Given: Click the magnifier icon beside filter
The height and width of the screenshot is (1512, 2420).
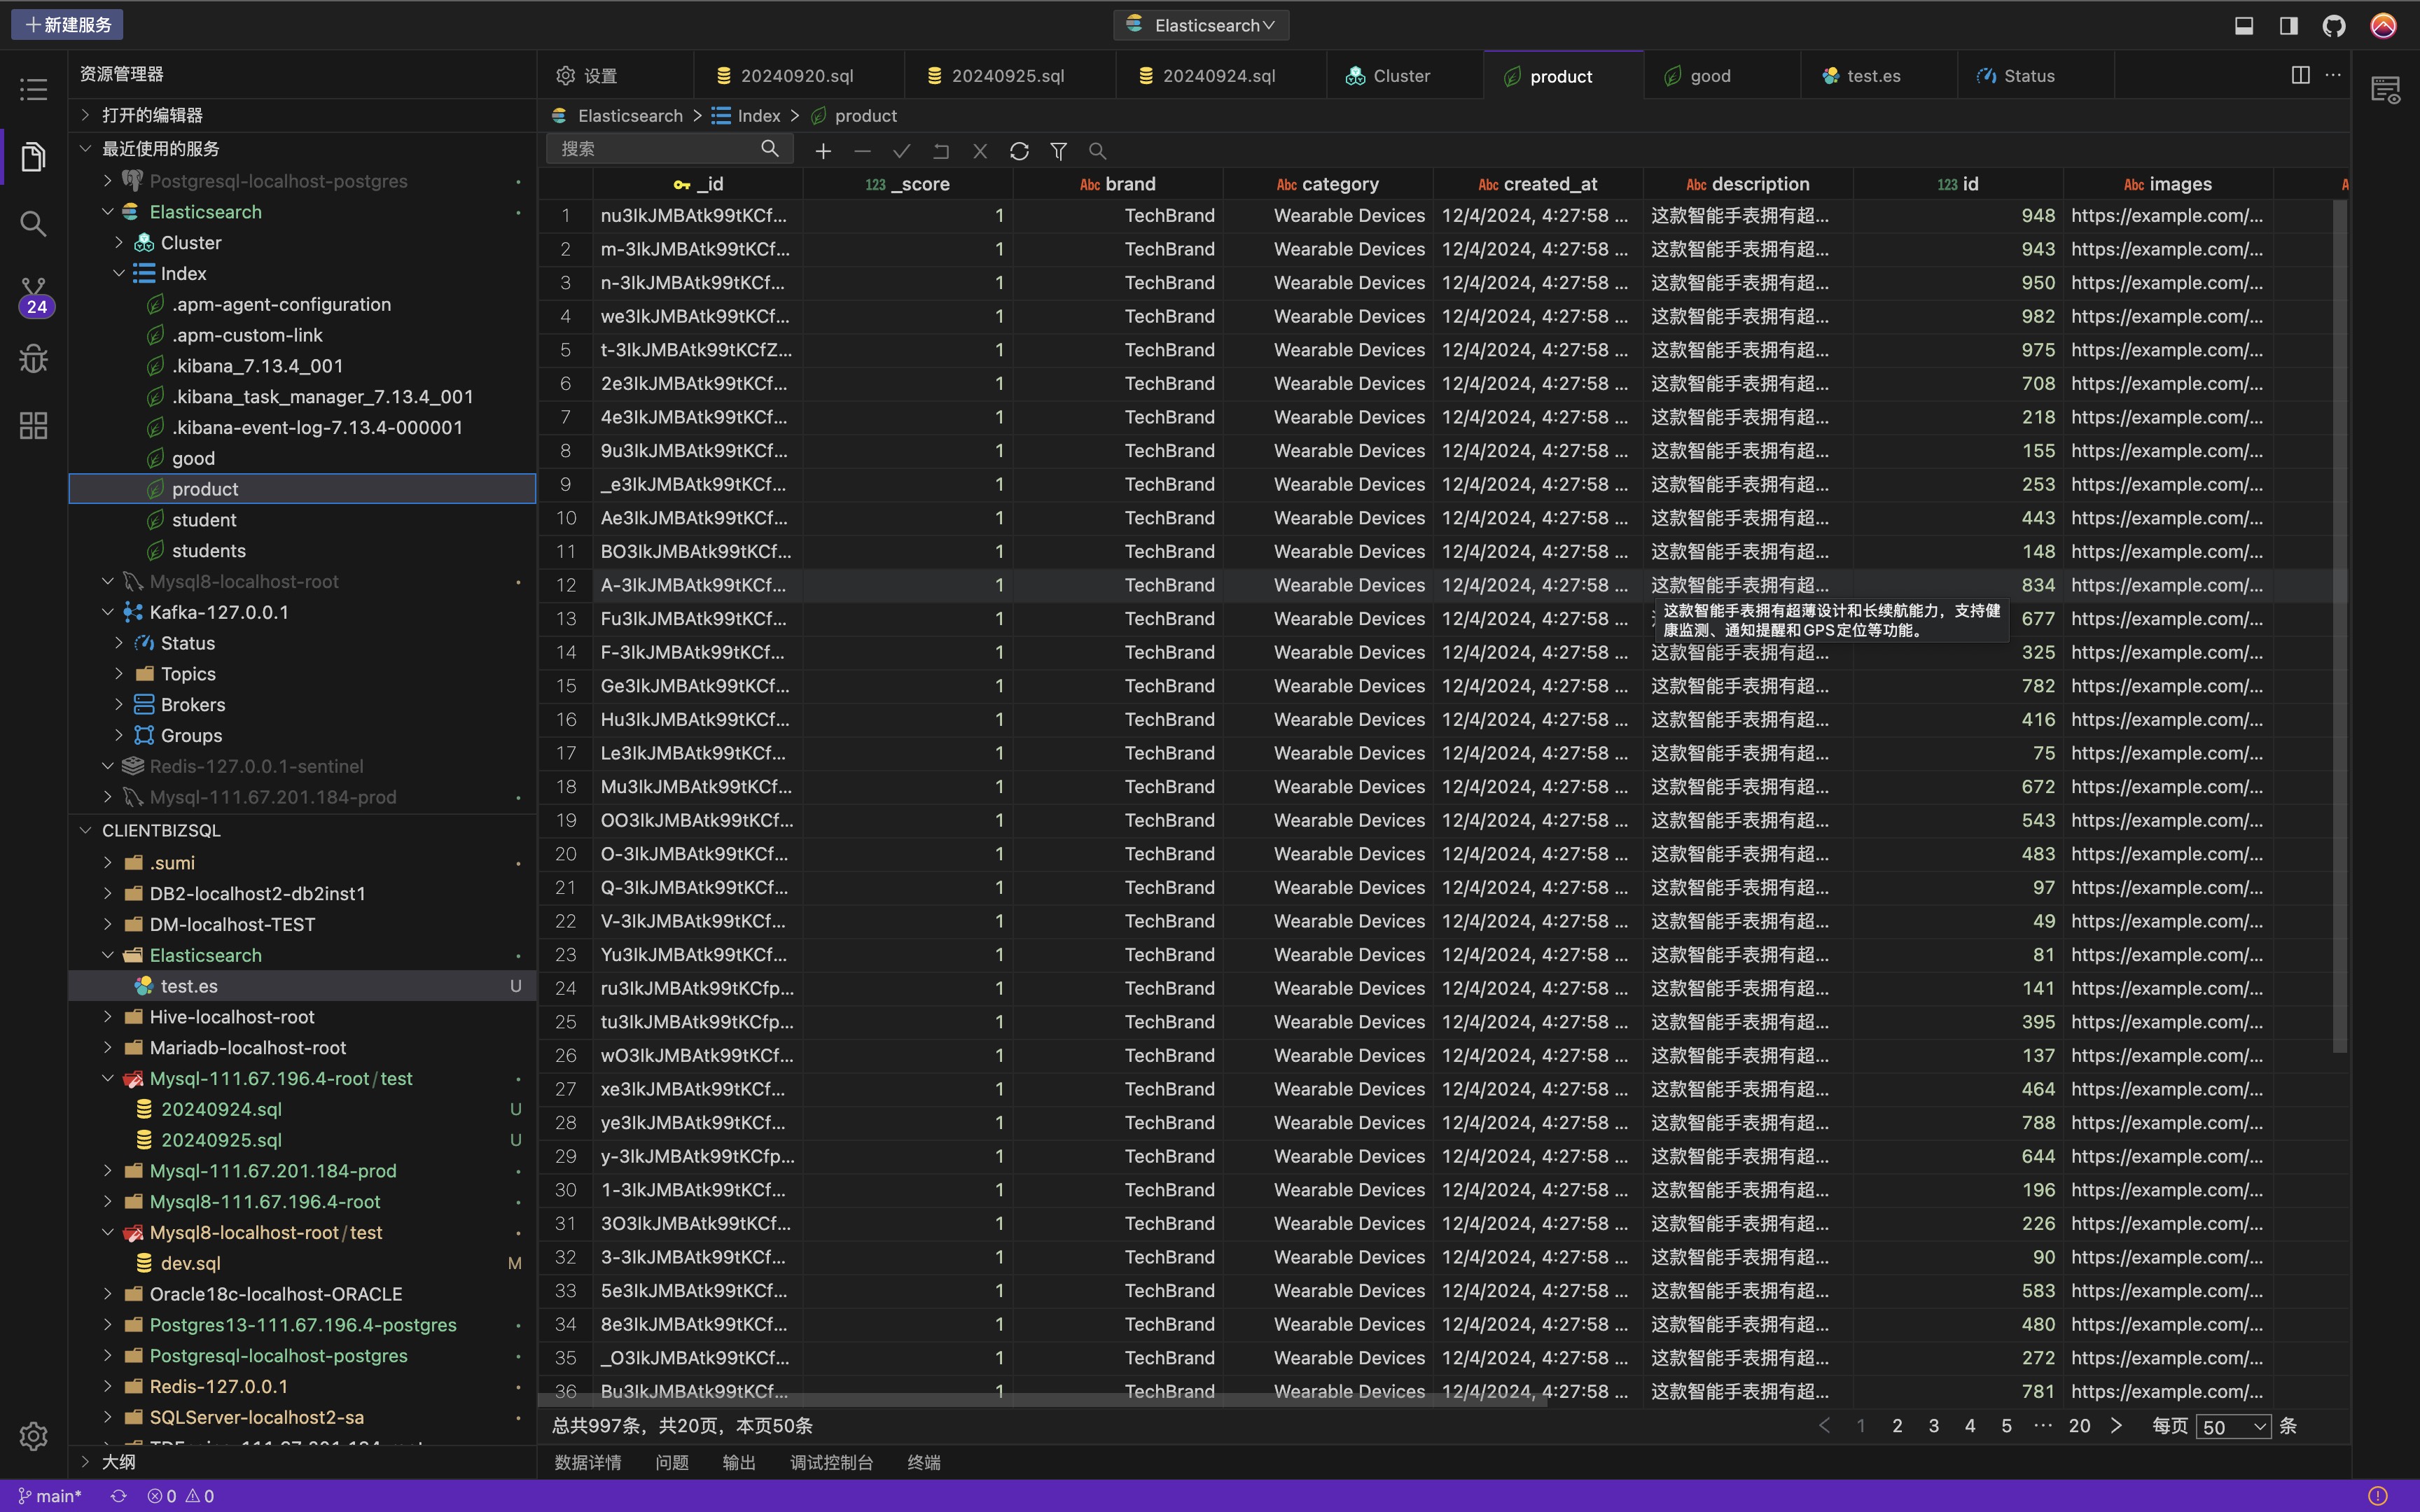Looking at the screenshot, I should [x=1097, y=151].
